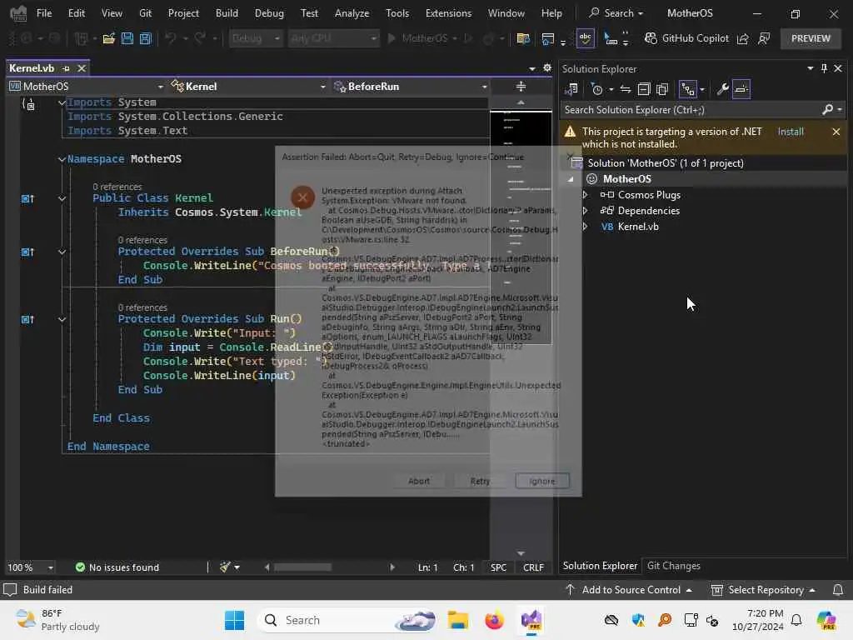Click the Save All toolbar icon
Screen dimensions: 853x640
145,38
